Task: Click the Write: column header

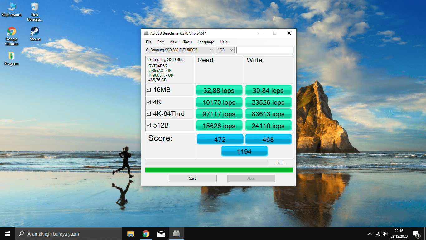Action: (255, 60)
